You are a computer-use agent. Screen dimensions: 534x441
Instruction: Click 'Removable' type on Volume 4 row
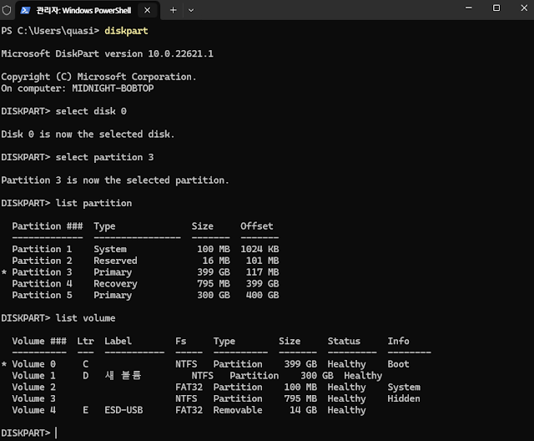coord(238,410)
